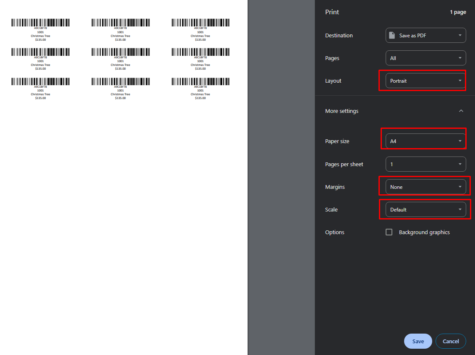Open the Destination dropdown showing Save as PDF
This screenshot has height=355, width=475.
[425, 35]
